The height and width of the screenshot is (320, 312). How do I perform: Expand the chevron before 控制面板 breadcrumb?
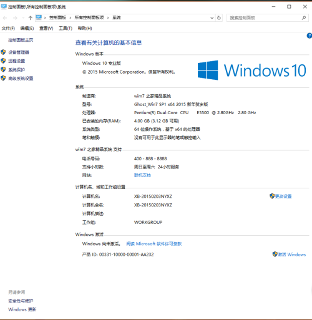point(45,18)
